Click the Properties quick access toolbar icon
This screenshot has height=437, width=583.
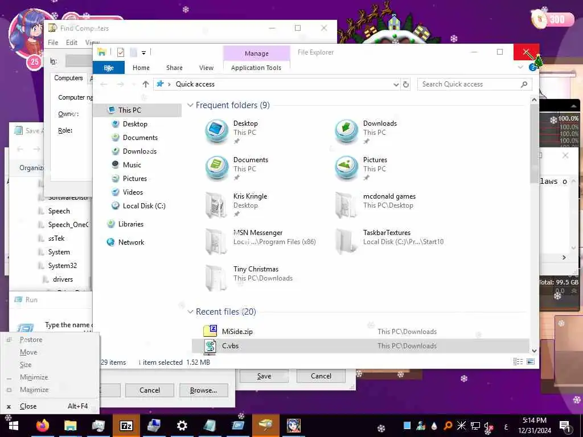click(x=121, y=52)
